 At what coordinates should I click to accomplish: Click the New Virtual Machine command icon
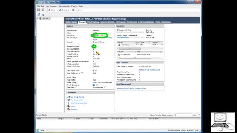(69, 97)
